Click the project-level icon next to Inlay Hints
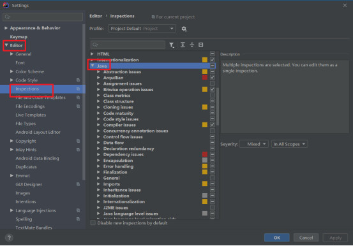This screenshot has width=353, height=246. click(78, 150)
